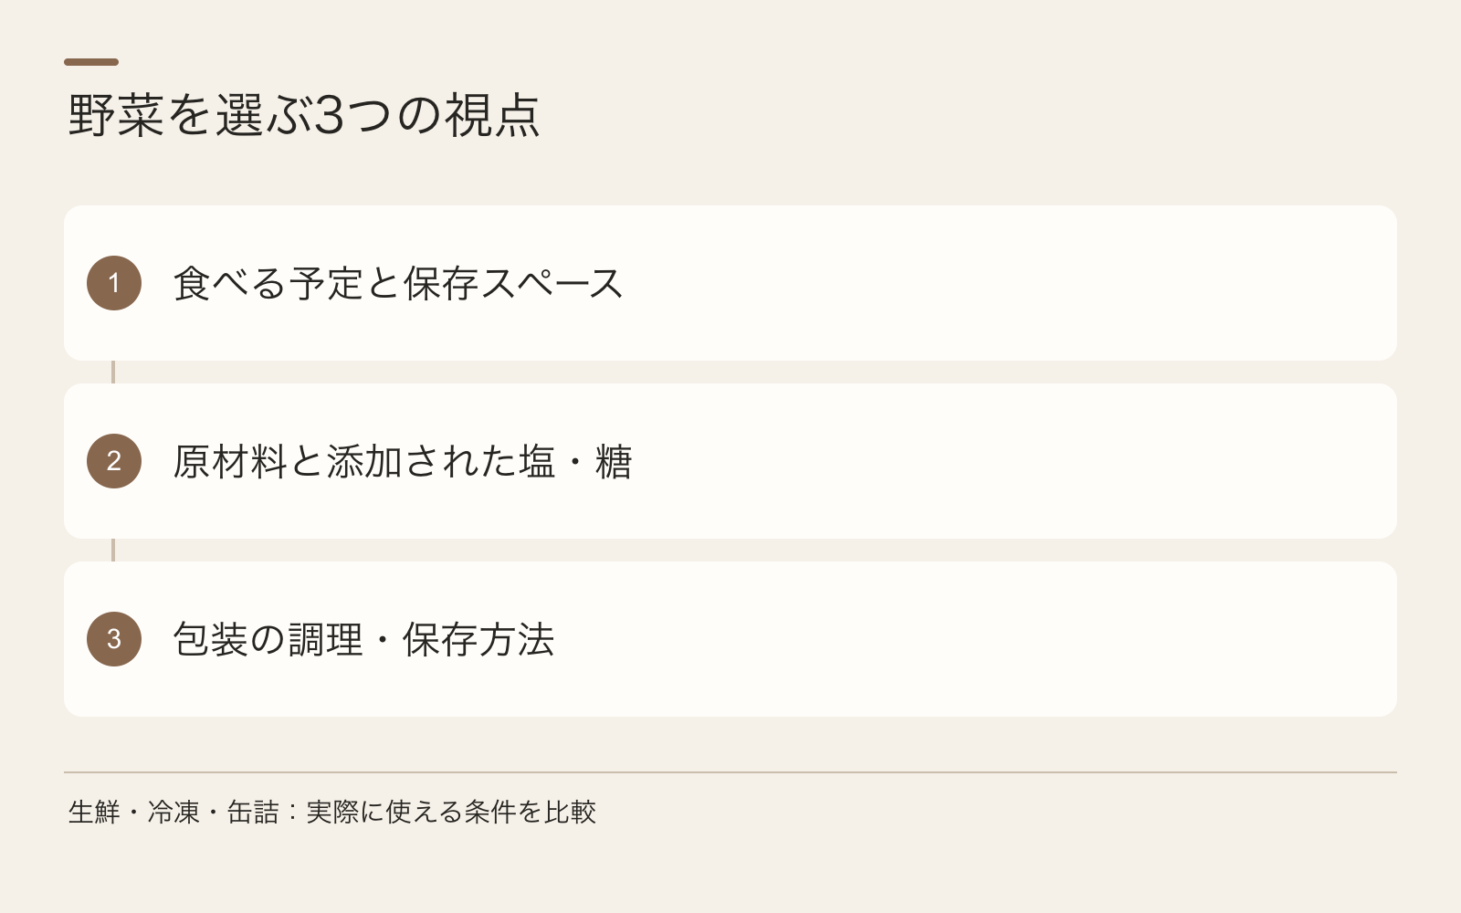1461x913 pixels.
Task: Click the horizontal divider above the footer
Action: (730, 772)
